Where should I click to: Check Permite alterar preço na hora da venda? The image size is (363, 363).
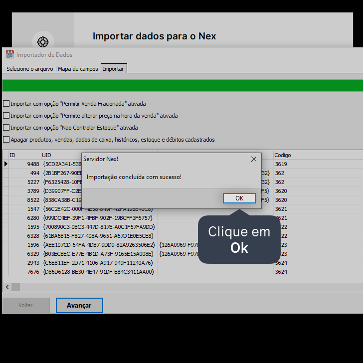[x=6, y=116]
